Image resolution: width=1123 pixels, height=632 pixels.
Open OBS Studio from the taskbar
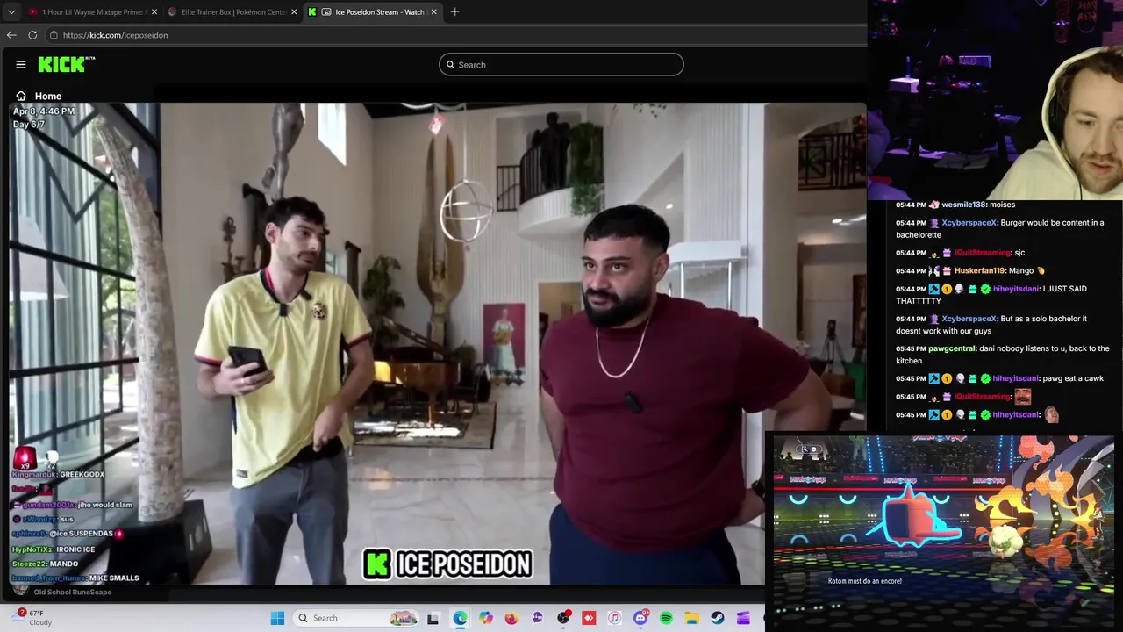[563, 618]
